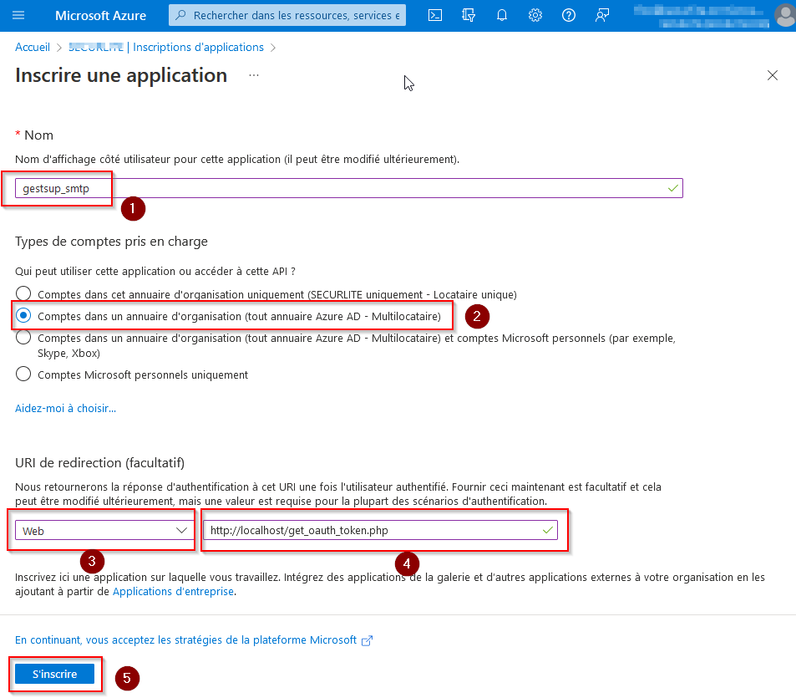
Task: Open the Help question mark menu
Action: tap(569, 15)
